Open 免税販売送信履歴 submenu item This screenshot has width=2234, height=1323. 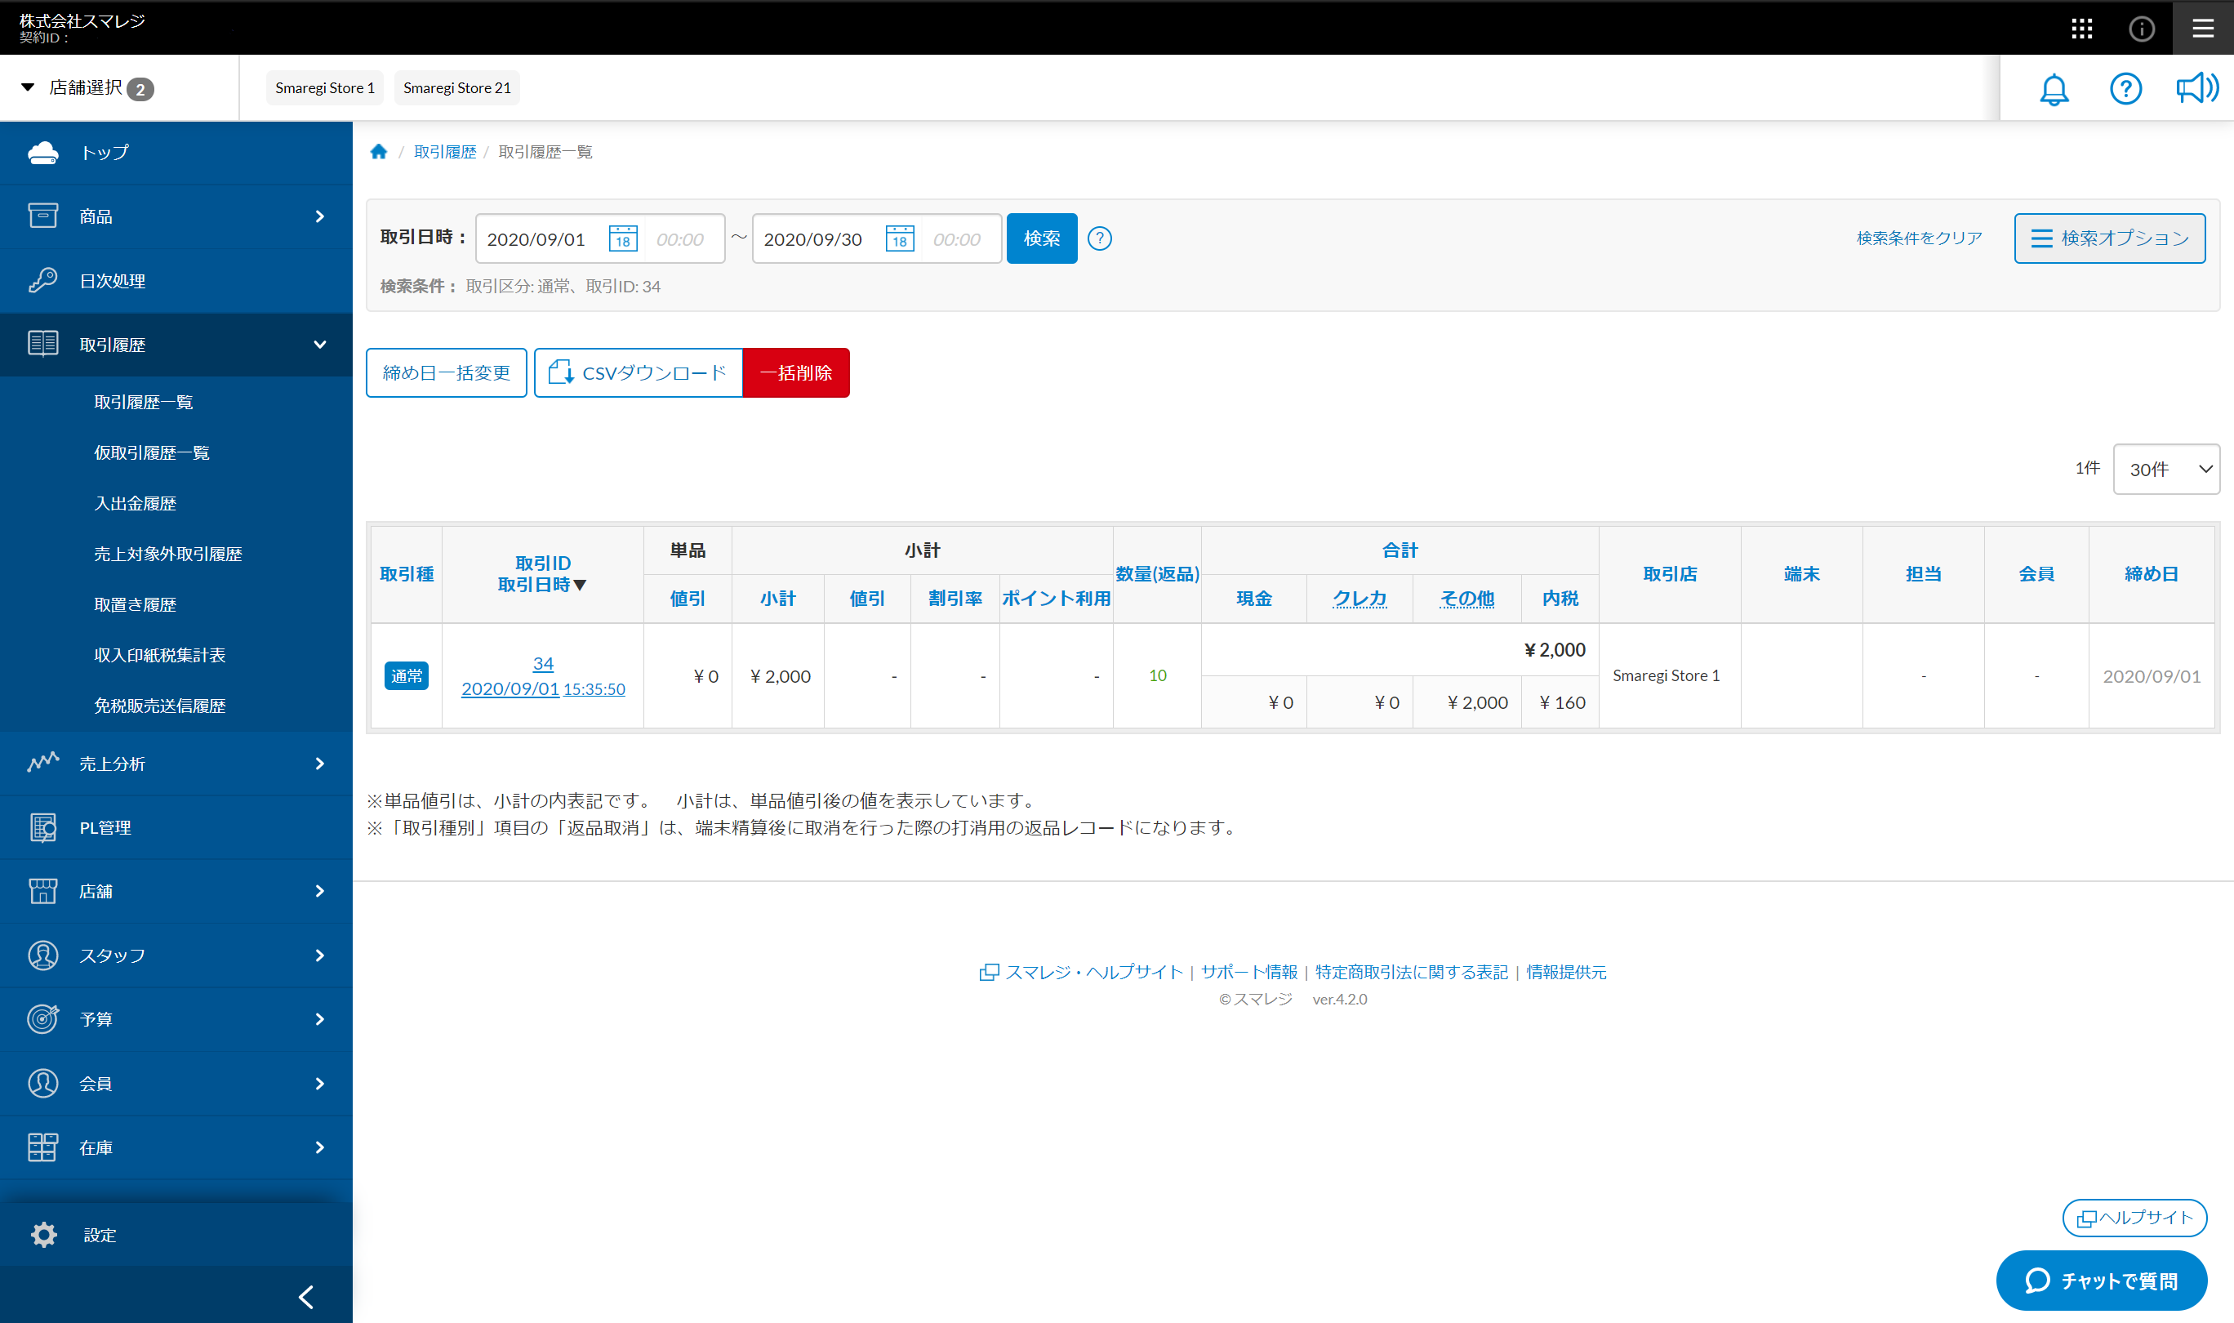pos(160,706)
